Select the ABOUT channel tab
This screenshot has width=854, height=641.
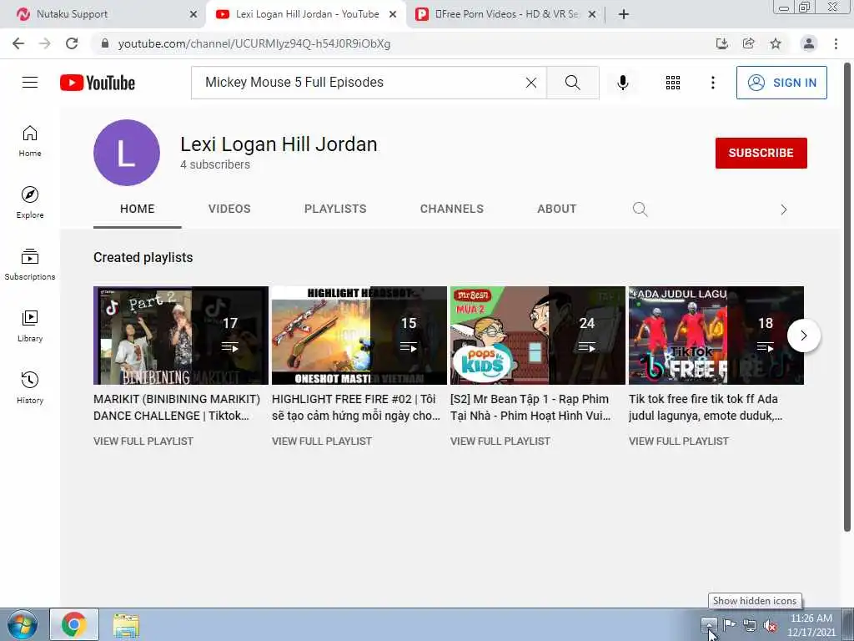tap(556, 209)
